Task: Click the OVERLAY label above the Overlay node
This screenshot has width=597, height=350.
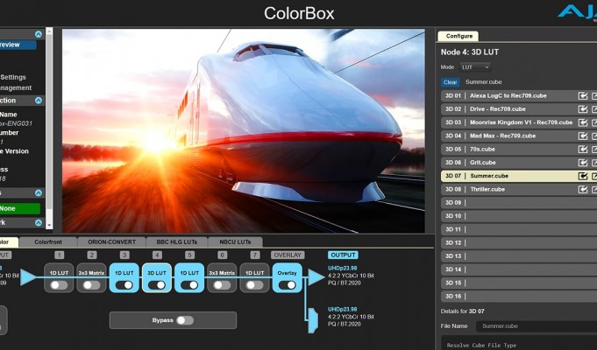Action: 288,255
